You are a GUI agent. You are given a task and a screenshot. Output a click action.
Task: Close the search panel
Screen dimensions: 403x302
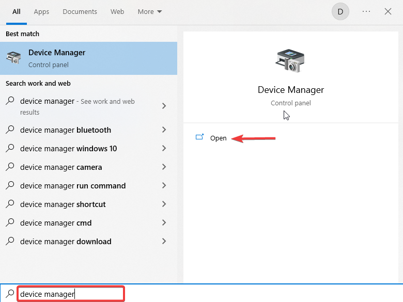pyautogui.click(x=388, y=11)
